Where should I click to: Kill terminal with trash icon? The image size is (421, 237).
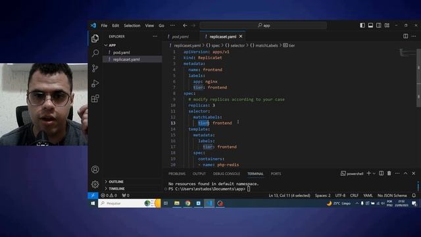(x=389, y=173)
